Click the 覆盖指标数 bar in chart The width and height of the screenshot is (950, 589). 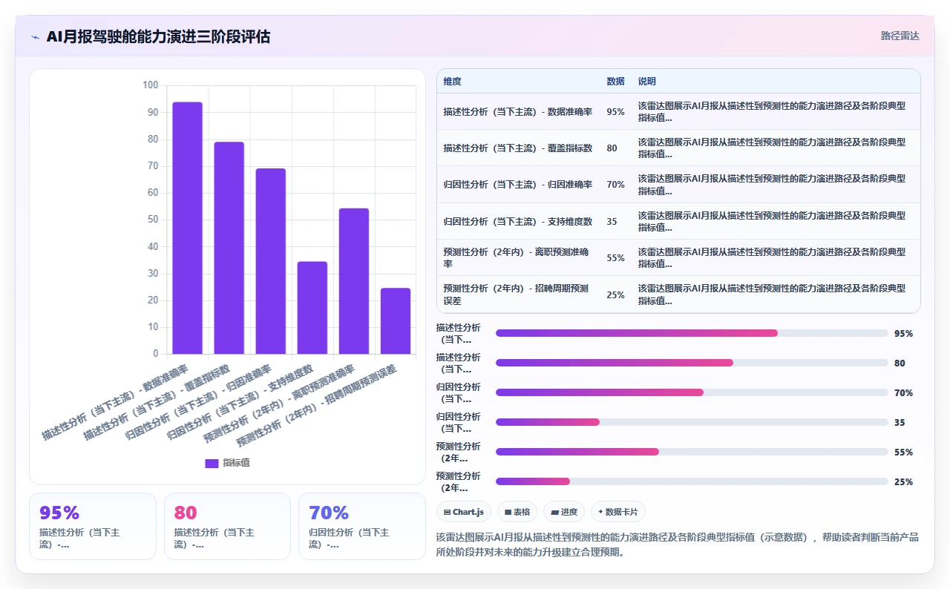(229, 248)
